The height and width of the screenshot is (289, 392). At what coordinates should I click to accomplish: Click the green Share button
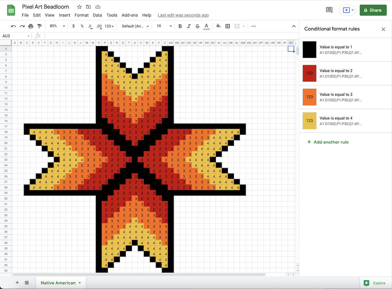373,10
